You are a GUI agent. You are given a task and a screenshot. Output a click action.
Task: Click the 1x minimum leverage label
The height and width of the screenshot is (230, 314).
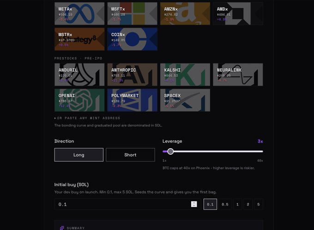[164, 160]
